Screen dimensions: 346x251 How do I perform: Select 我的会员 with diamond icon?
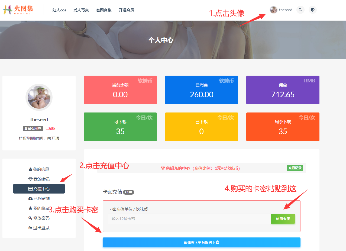click(39, 179)
